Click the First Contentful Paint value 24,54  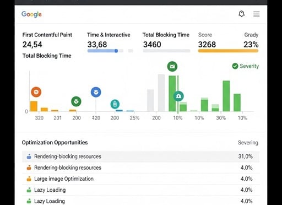[32, 45]
